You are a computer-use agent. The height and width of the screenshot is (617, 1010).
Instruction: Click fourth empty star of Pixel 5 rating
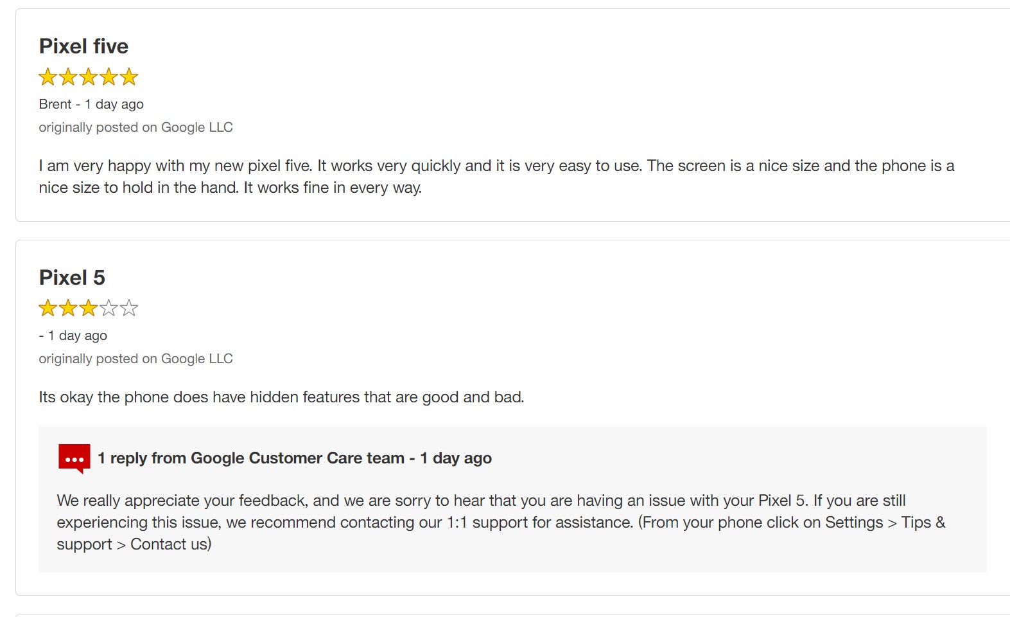[109, 308]
